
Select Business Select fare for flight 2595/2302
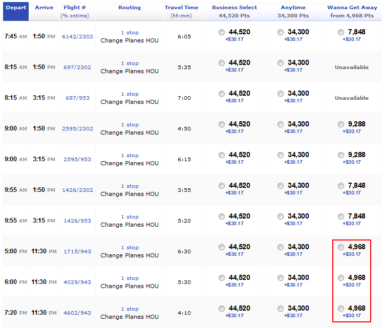coord(222,124)
